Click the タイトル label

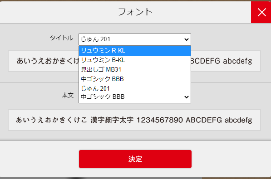[62, 38]
